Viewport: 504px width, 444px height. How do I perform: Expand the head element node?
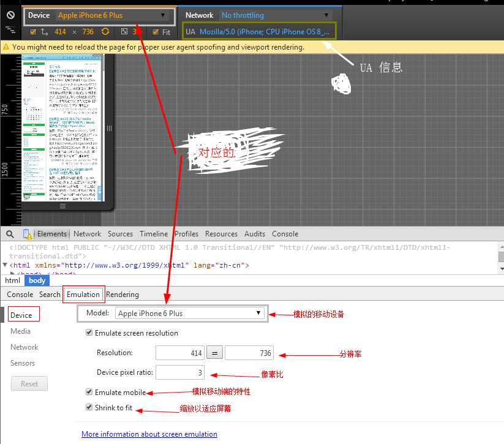coord(12,273)
